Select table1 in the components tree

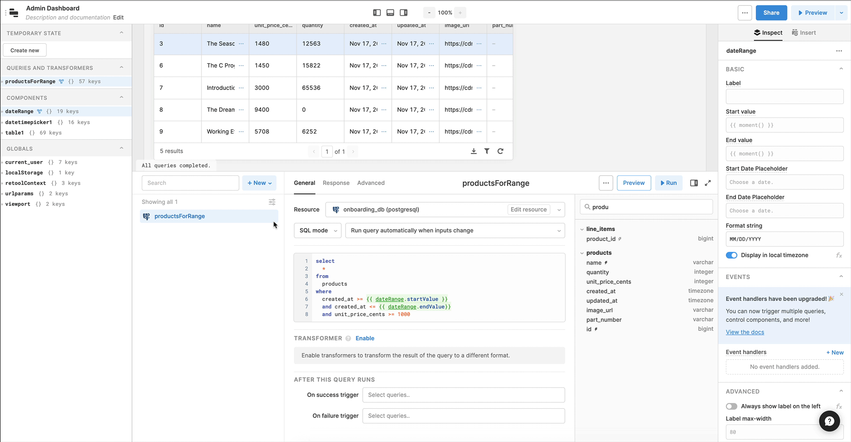click(14, 133)
